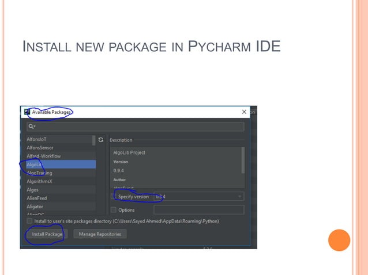Open Manage Repositories

(100, 234)
